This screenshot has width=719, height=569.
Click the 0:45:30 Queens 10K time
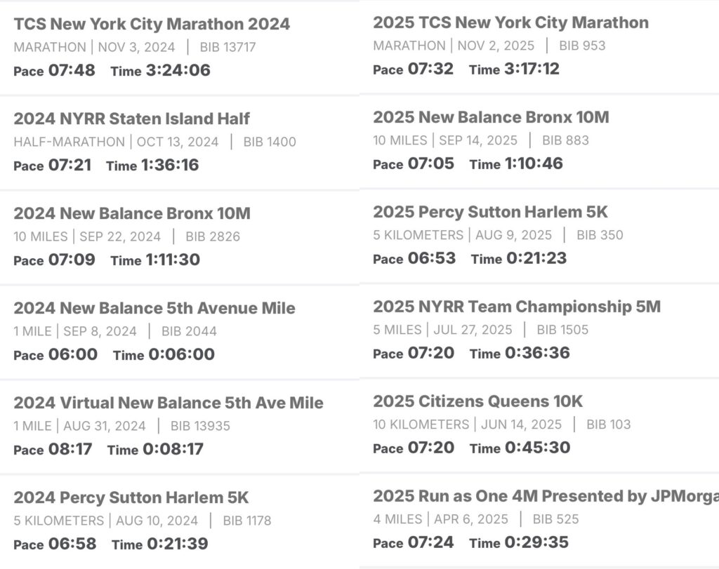click(x=537, y=448)
